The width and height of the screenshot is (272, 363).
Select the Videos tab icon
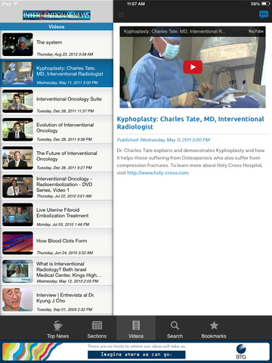point(136,325)
